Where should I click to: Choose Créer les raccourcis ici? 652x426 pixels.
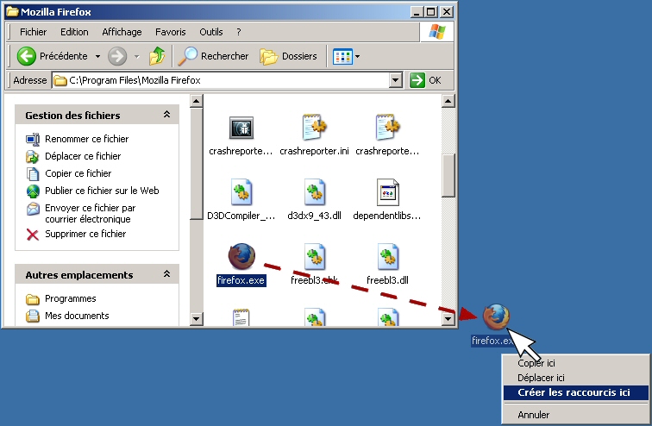pyautogui.click(x=576, y=392)
